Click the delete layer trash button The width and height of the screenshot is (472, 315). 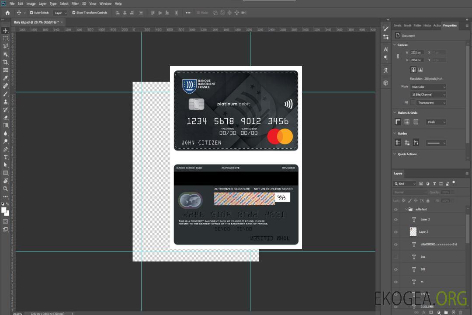coord(461,312)
